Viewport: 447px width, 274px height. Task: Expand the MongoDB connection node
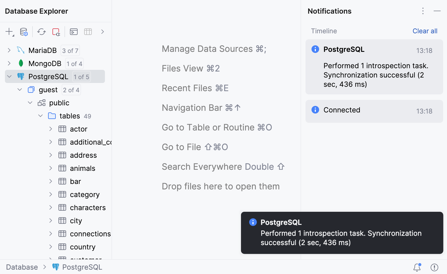(x=9, y=63)
